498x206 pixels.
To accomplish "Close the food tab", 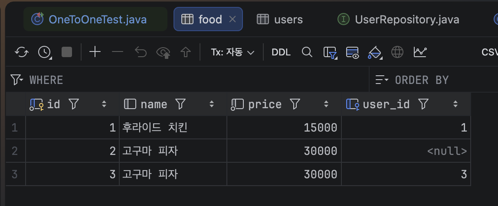I will (x=233, y=19).
